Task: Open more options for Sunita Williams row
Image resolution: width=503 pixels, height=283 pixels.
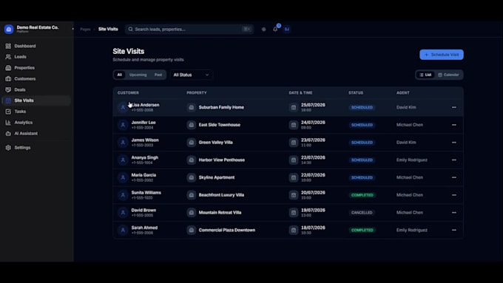Action: pyautogui.click(x=454, y=195)
